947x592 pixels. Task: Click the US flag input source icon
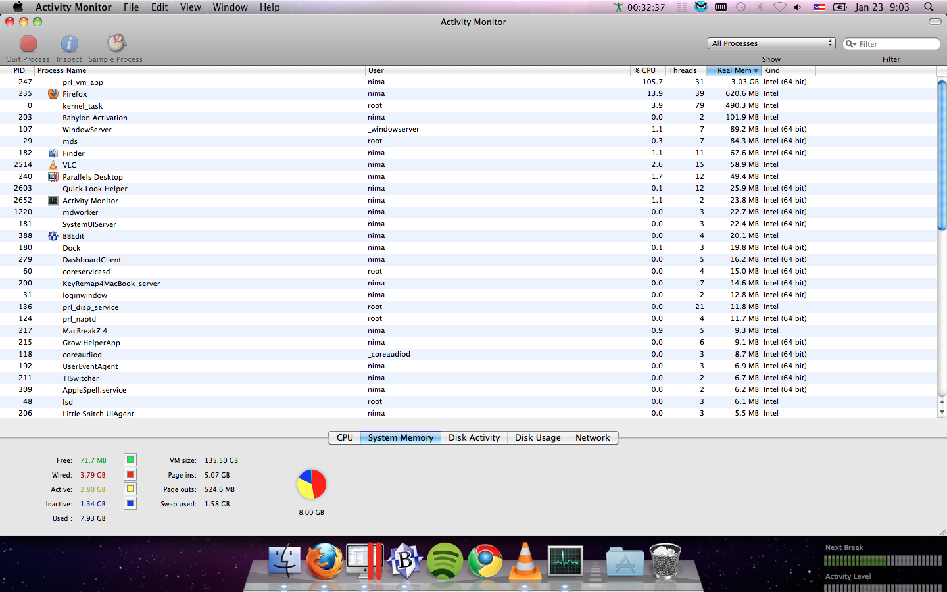click(x=819, y=7)
